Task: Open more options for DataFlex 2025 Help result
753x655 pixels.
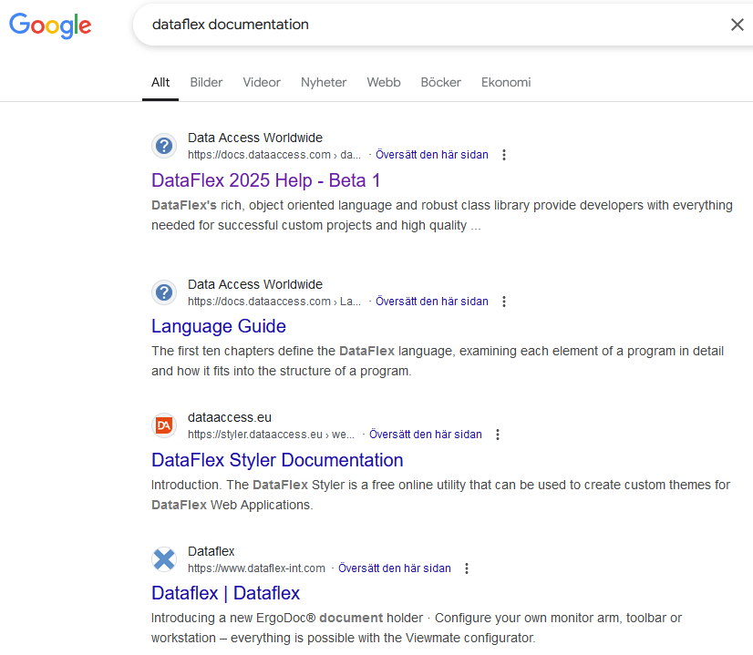Action: [x=504, y=155]
